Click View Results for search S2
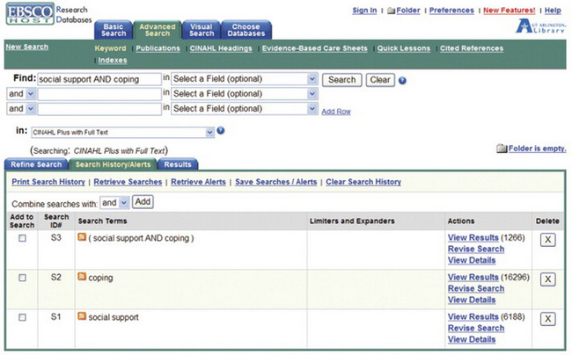Viewport: 572px width, 355px height. point(473,277)
